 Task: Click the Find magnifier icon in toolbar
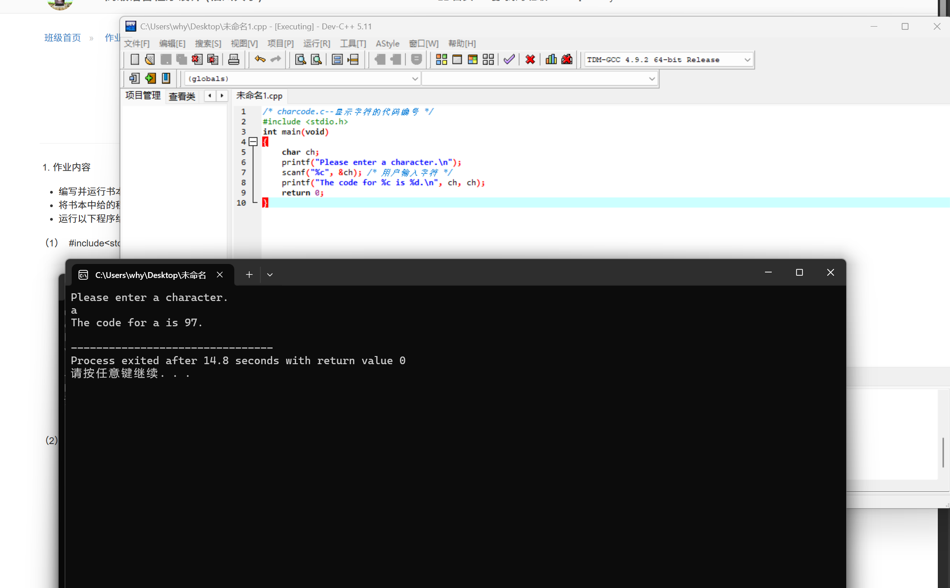point(301,59)
